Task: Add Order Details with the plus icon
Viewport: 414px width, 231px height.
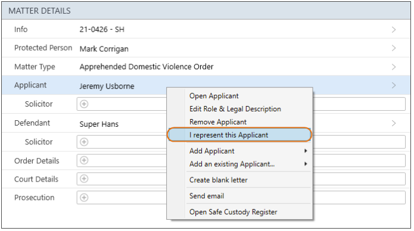Action: (84, 161)
